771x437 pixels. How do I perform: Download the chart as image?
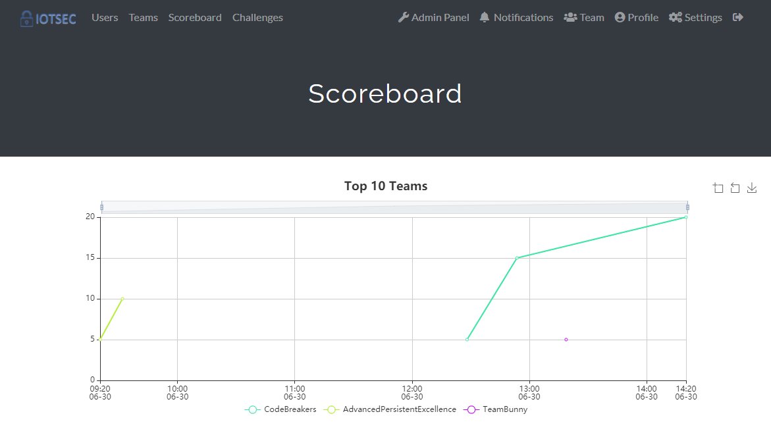coord(752,188)
